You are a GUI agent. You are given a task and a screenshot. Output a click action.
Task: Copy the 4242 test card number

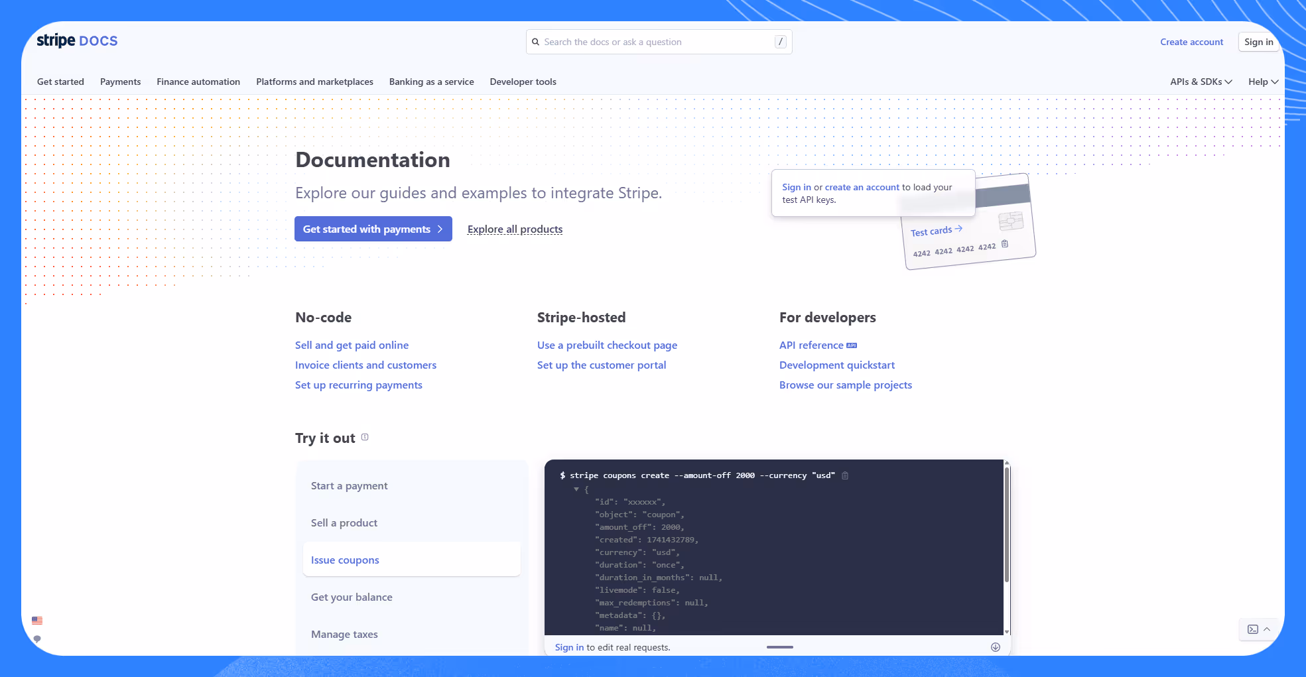[x=1005, y=244]
